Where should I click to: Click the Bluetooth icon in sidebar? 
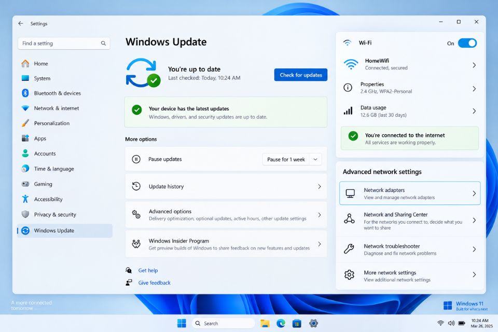coord(25,93)
